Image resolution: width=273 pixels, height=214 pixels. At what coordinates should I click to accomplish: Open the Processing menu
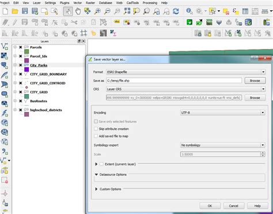tap(150, 3)
